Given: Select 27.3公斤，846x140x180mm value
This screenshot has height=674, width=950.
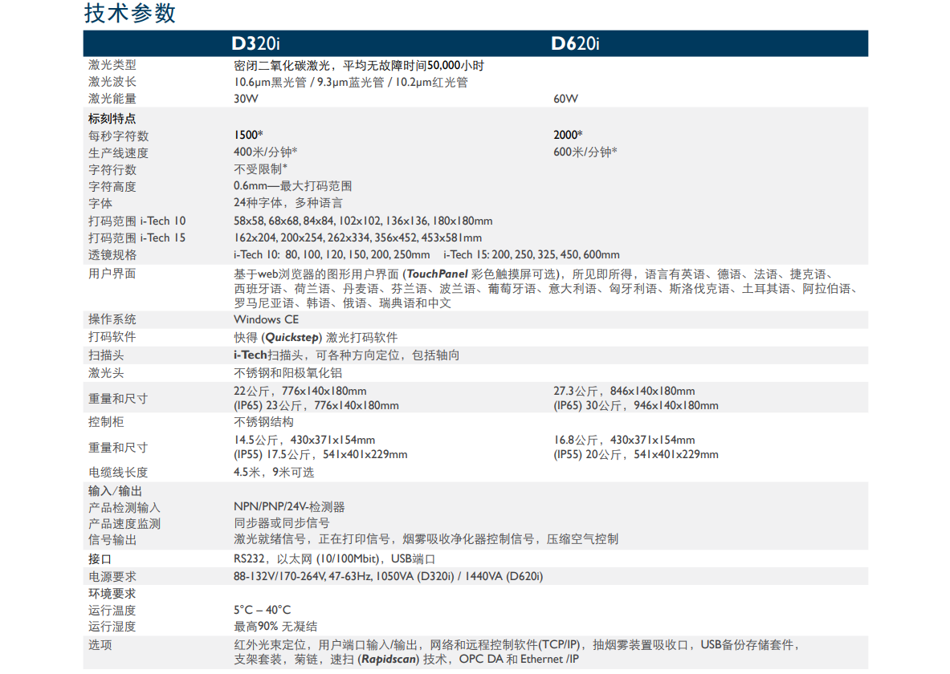Looking at the screenshot, I should tap(624, 392).
